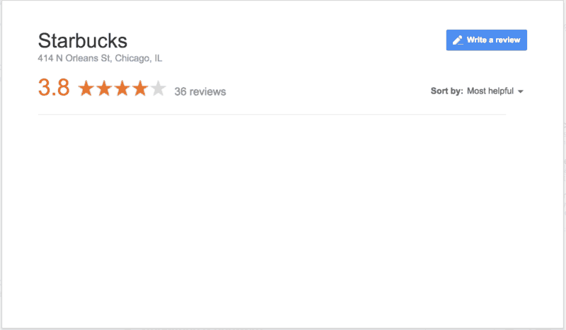Click the Write a review text label
The width and height of the screenshot is (566, 330).
click(x=493, y=40)
